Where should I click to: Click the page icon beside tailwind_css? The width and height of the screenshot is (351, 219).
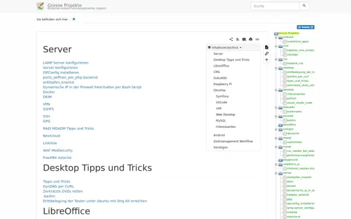click(284, 64)
